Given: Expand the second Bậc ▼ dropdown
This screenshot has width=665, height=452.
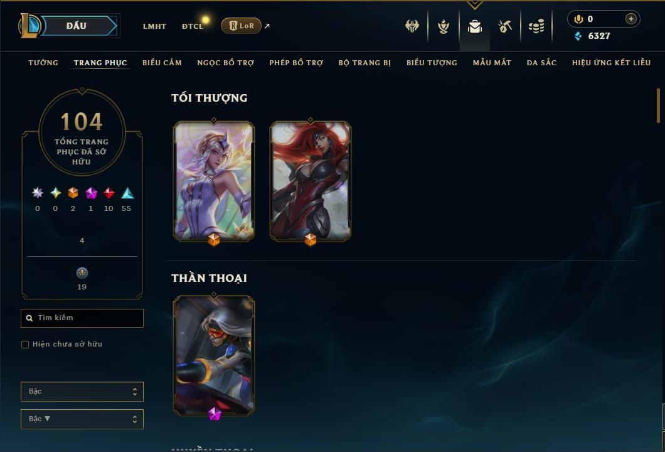Looking at the screenshot, I should 82,419.
